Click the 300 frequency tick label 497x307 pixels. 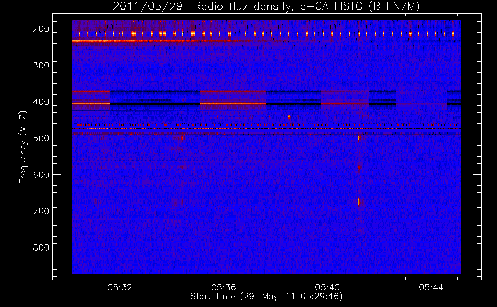pyautogui.click(x=41, y=65)
